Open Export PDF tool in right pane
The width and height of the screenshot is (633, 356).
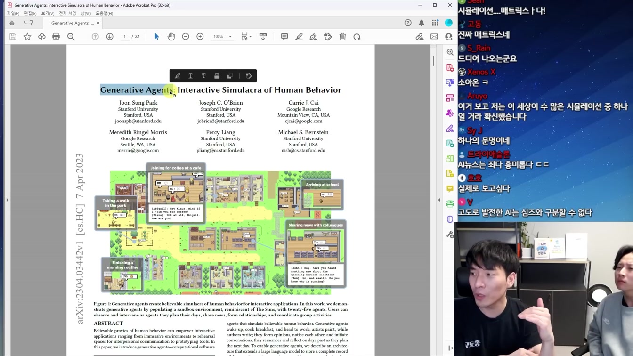(x=450, y=82)
